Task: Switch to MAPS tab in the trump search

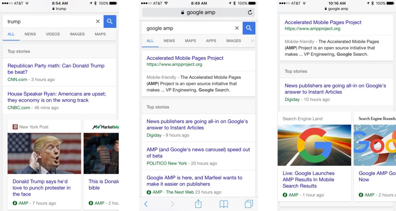Action: coord(100,34)
